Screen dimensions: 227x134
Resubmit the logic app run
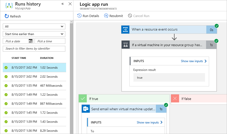[x=113, y=16]
